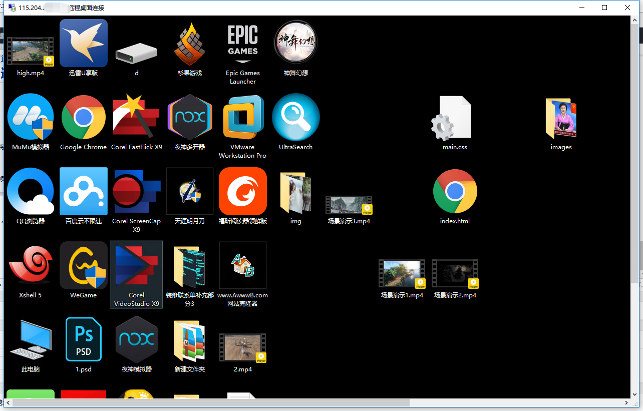
Task: Open 天涯明月刀 game shortcut
Action: [x=190, y=191]
